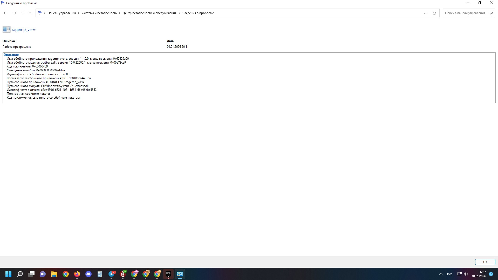Navigate to Система и безопасность breadcrumb

(x=99, y=13)
